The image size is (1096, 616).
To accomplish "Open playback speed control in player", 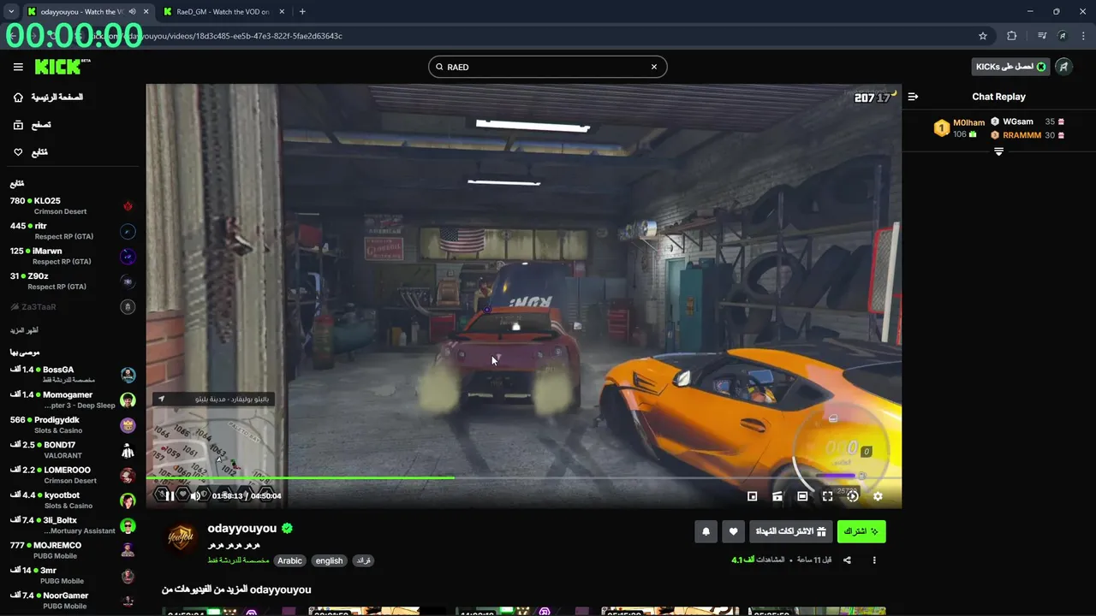I will (853, 496).
